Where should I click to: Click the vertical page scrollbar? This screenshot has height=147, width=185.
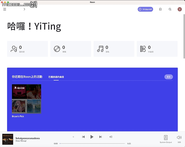[x=184, y=36]
